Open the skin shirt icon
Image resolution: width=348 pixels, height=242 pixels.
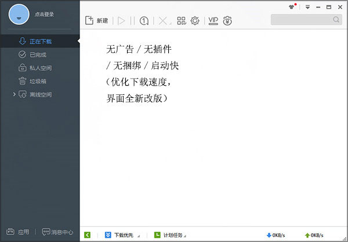click(292, 7)
